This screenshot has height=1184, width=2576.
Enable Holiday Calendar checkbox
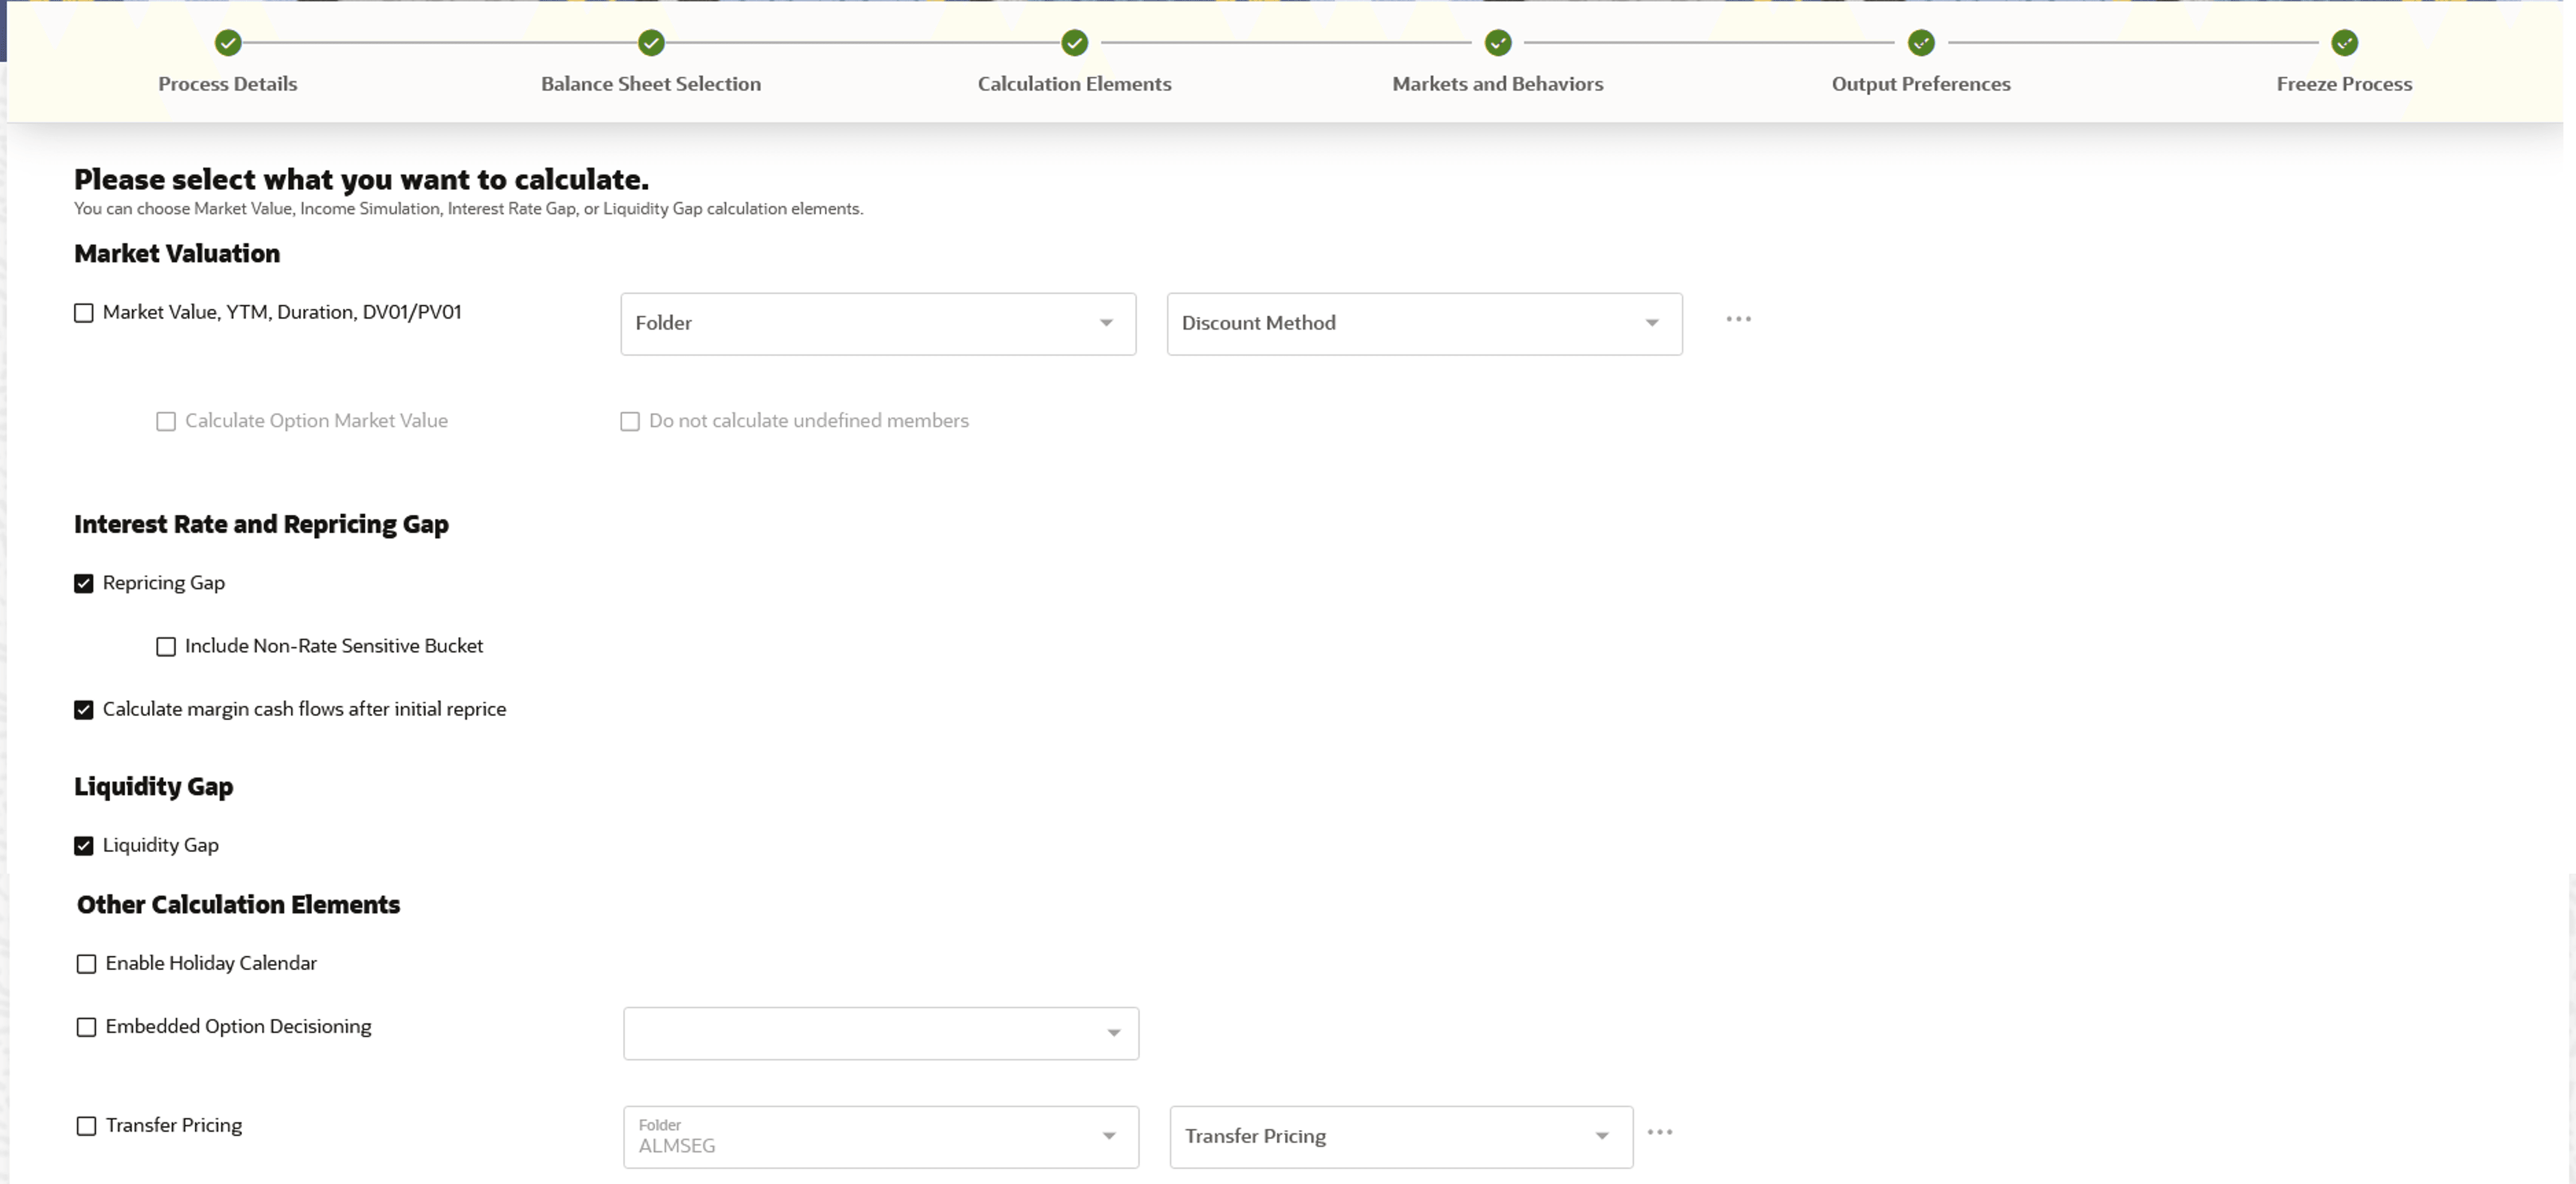pos(87,964)
